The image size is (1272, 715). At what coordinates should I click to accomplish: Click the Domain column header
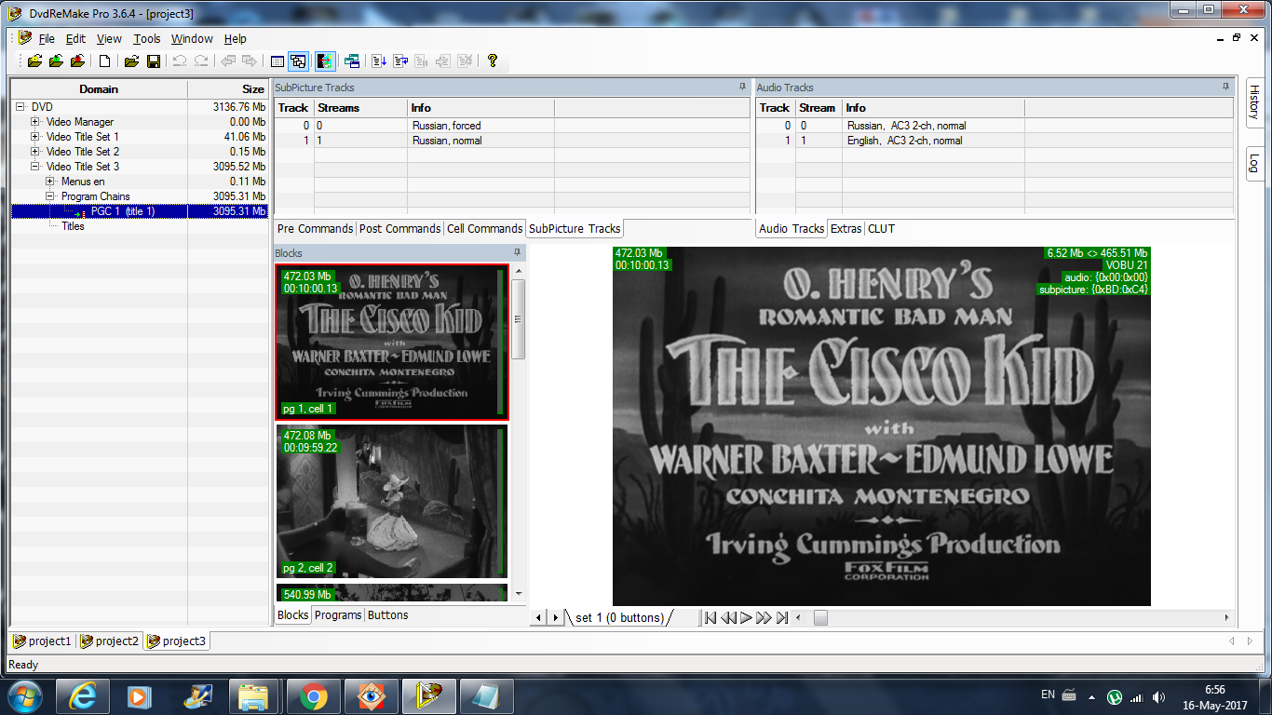(99, 89)
